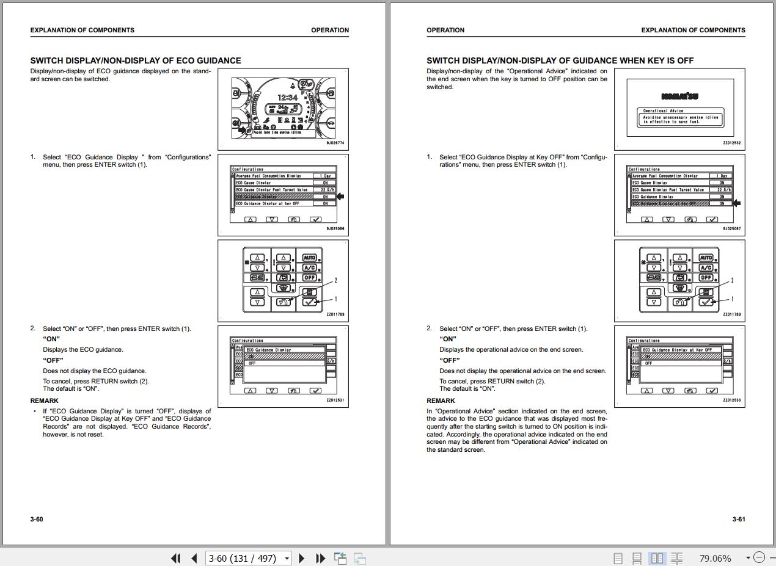The image size is (776, 566).
Task: Click the REMARK label on the right page
Action: pos(441,401)
